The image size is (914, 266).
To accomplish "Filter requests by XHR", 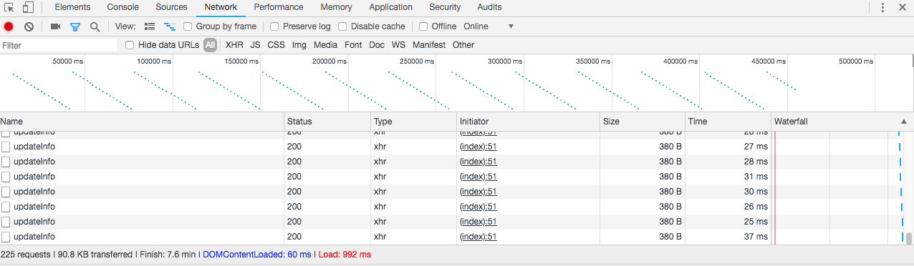I will 235,45.
